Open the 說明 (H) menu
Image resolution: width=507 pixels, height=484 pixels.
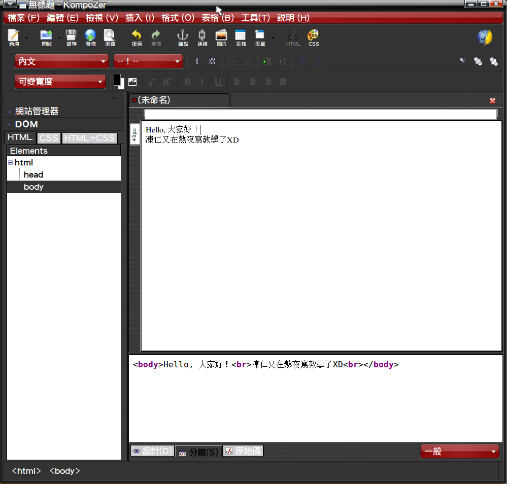coord(293,18)
